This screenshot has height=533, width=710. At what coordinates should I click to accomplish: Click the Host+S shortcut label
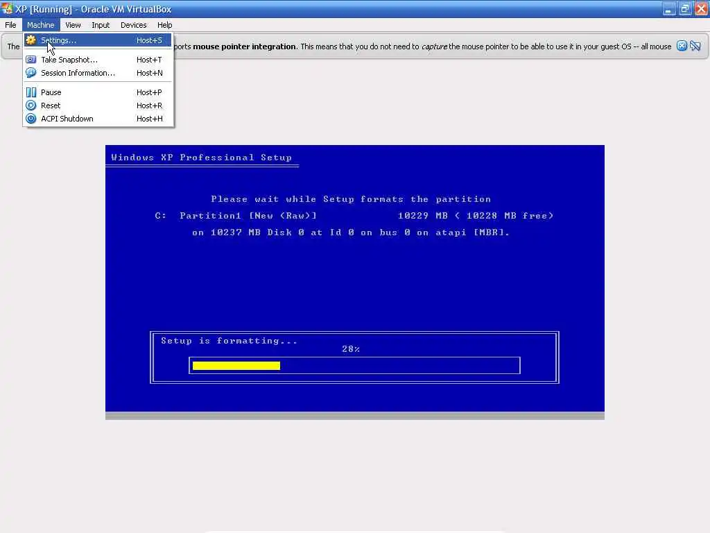[x=149, y=40]
